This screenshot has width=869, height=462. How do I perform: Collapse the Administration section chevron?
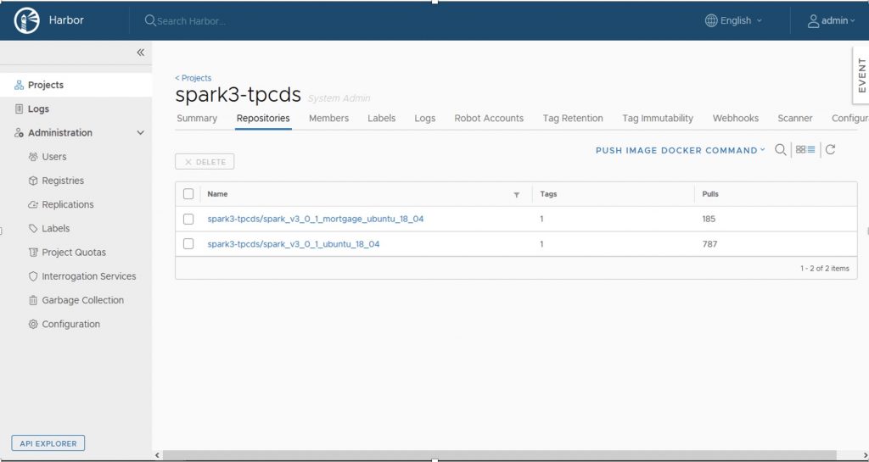point(140,133)
